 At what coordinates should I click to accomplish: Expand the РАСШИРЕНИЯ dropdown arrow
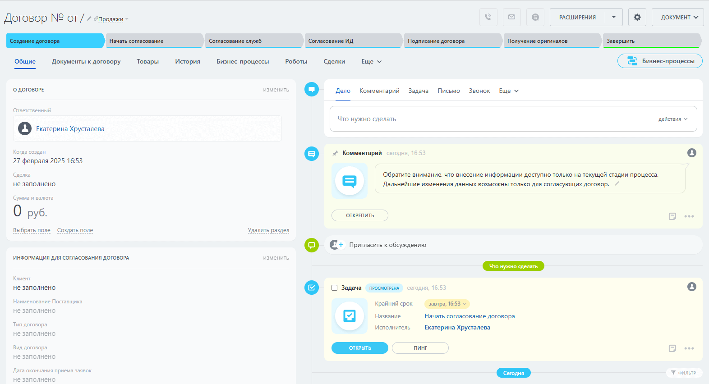(614, 17)
